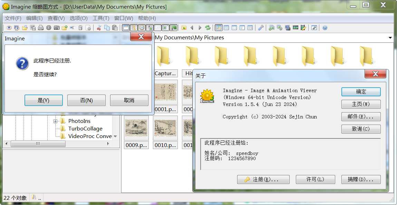Viewport: 397px width, 205px height.
Task: Open the wrench options icon
Action: (261, 28)
